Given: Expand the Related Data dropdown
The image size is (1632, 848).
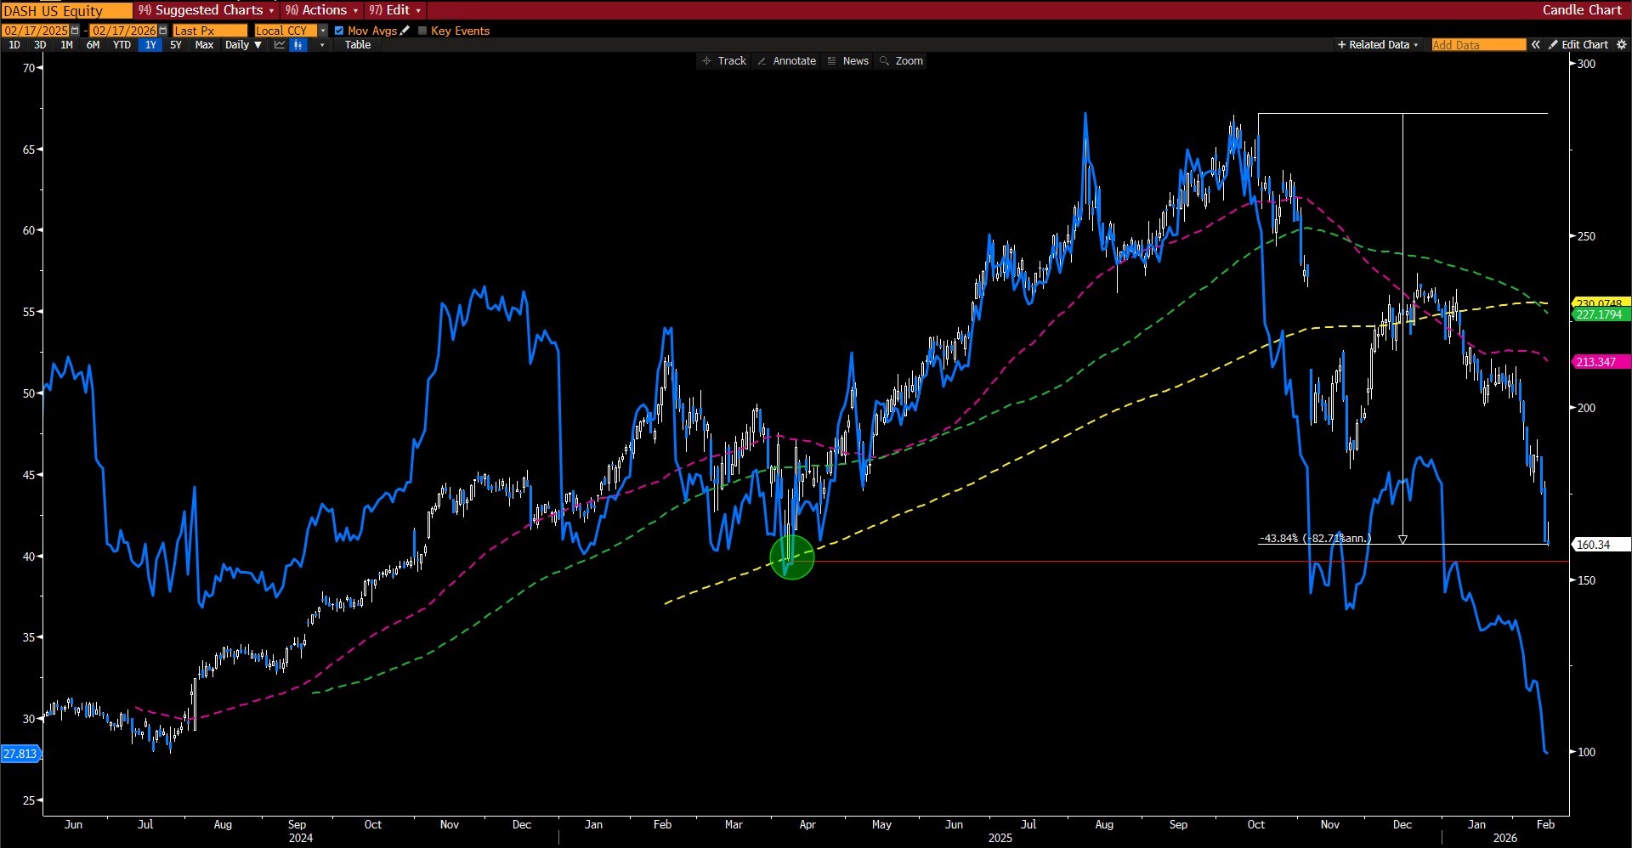Looking at the screenshot, I should [1378, 45].
